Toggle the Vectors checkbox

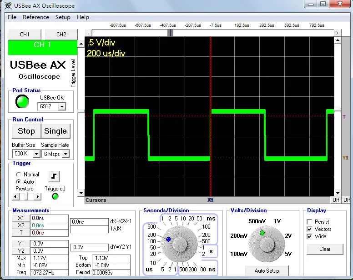(309, 229)
